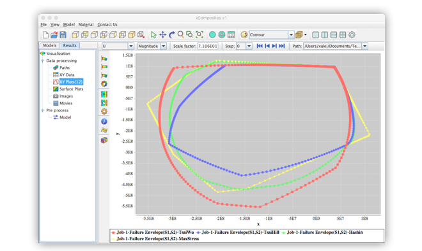Collapse the Pre process tree node
The height and width of the screenshot is (251, 422).
[43, 110]
